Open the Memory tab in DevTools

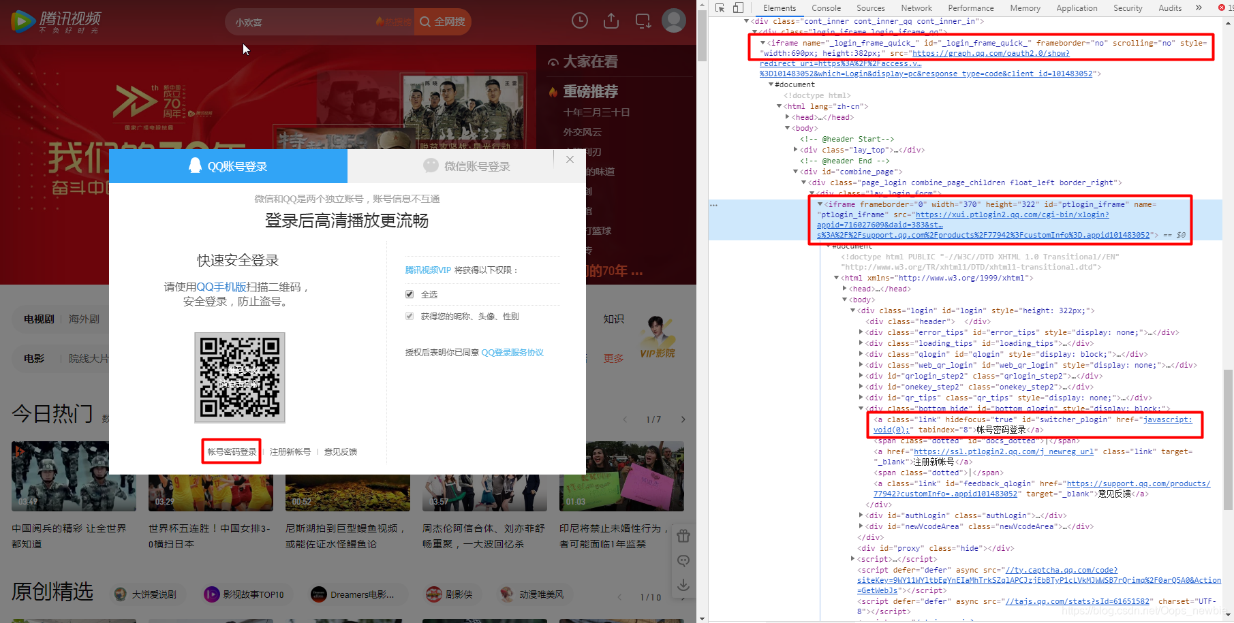point(1025,8)
